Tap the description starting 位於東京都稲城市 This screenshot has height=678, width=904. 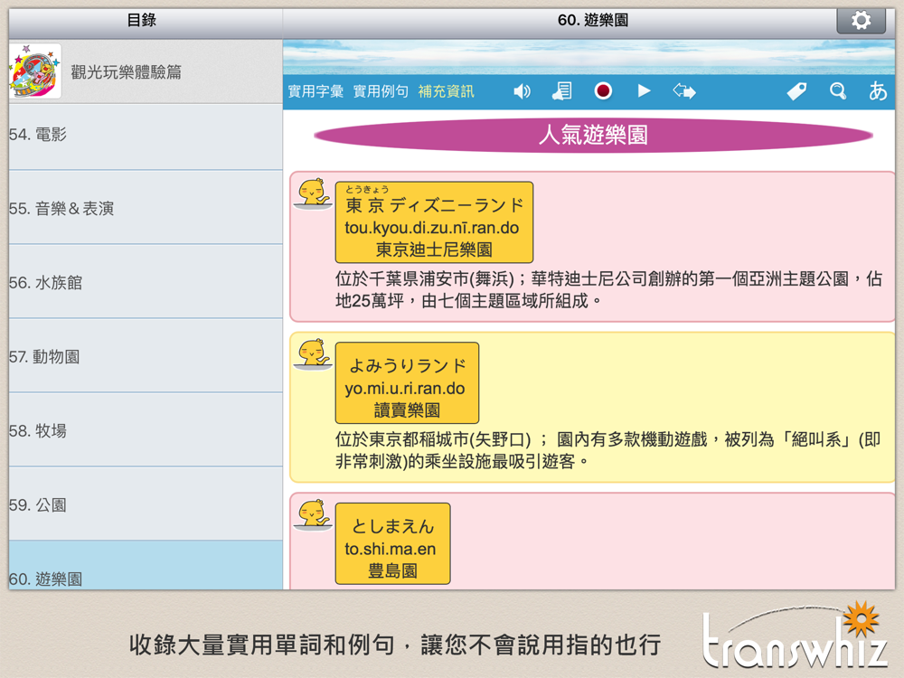(x=607, y=450)
